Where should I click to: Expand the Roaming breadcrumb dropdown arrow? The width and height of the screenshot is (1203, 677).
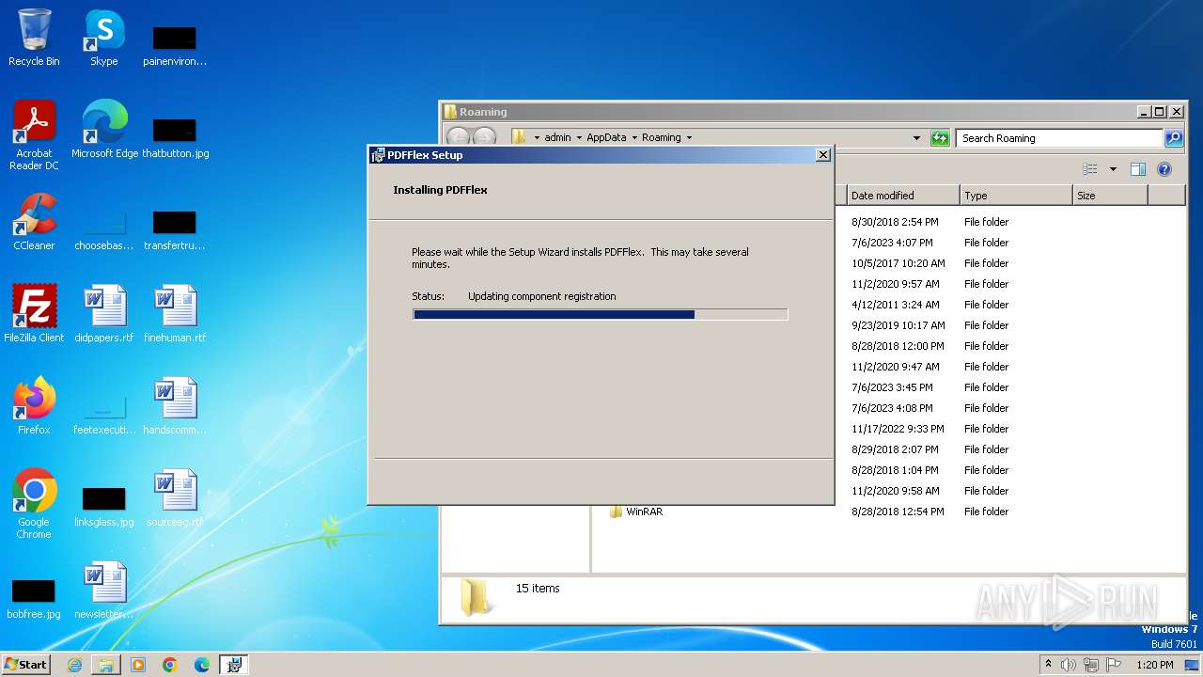[x=689, y=138]
